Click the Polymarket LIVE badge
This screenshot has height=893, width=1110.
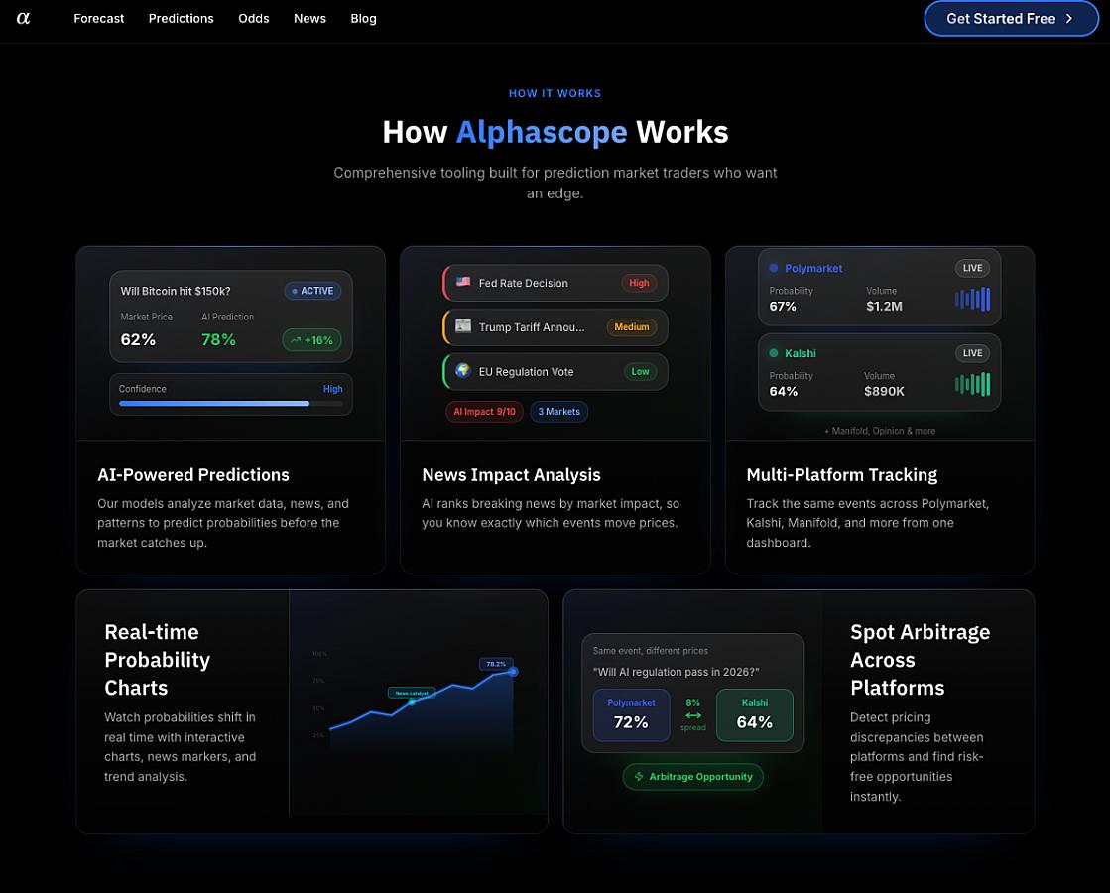point(973,268)
